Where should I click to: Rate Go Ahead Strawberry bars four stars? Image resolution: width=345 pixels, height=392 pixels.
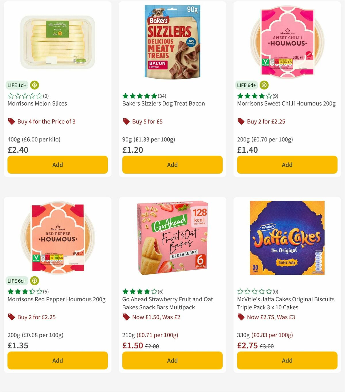[x=147, y=291]
